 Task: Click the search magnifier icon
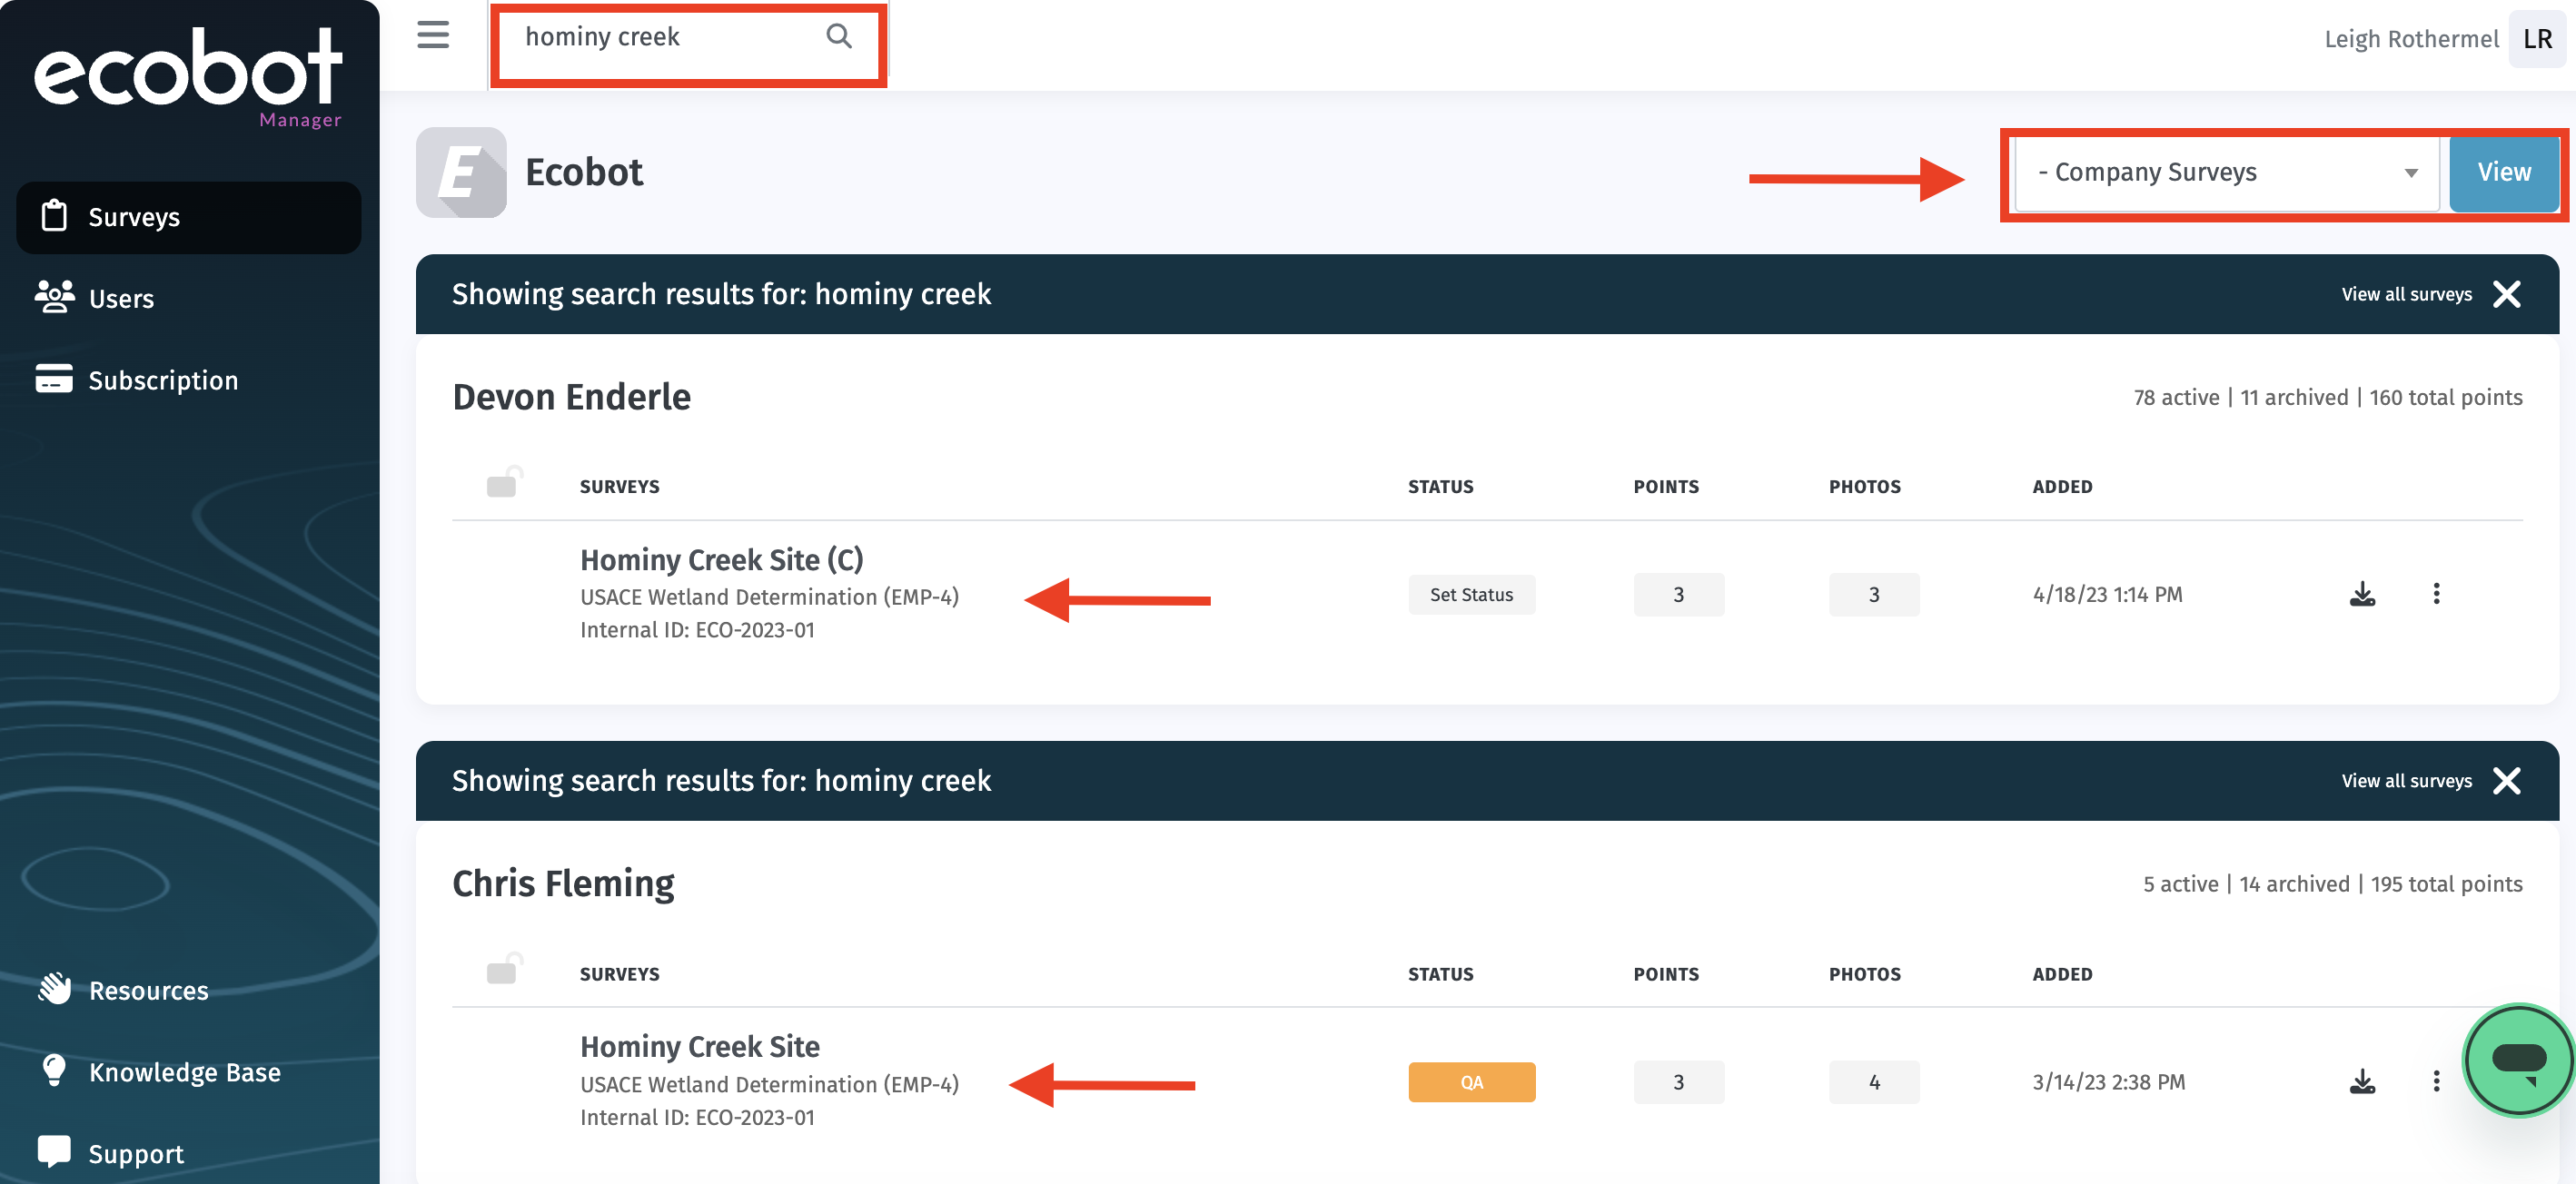tap(839, 37)
